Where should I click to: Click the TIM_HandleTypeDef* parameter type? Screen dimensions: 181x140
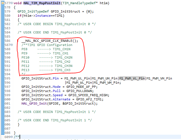tap(80, 3)
